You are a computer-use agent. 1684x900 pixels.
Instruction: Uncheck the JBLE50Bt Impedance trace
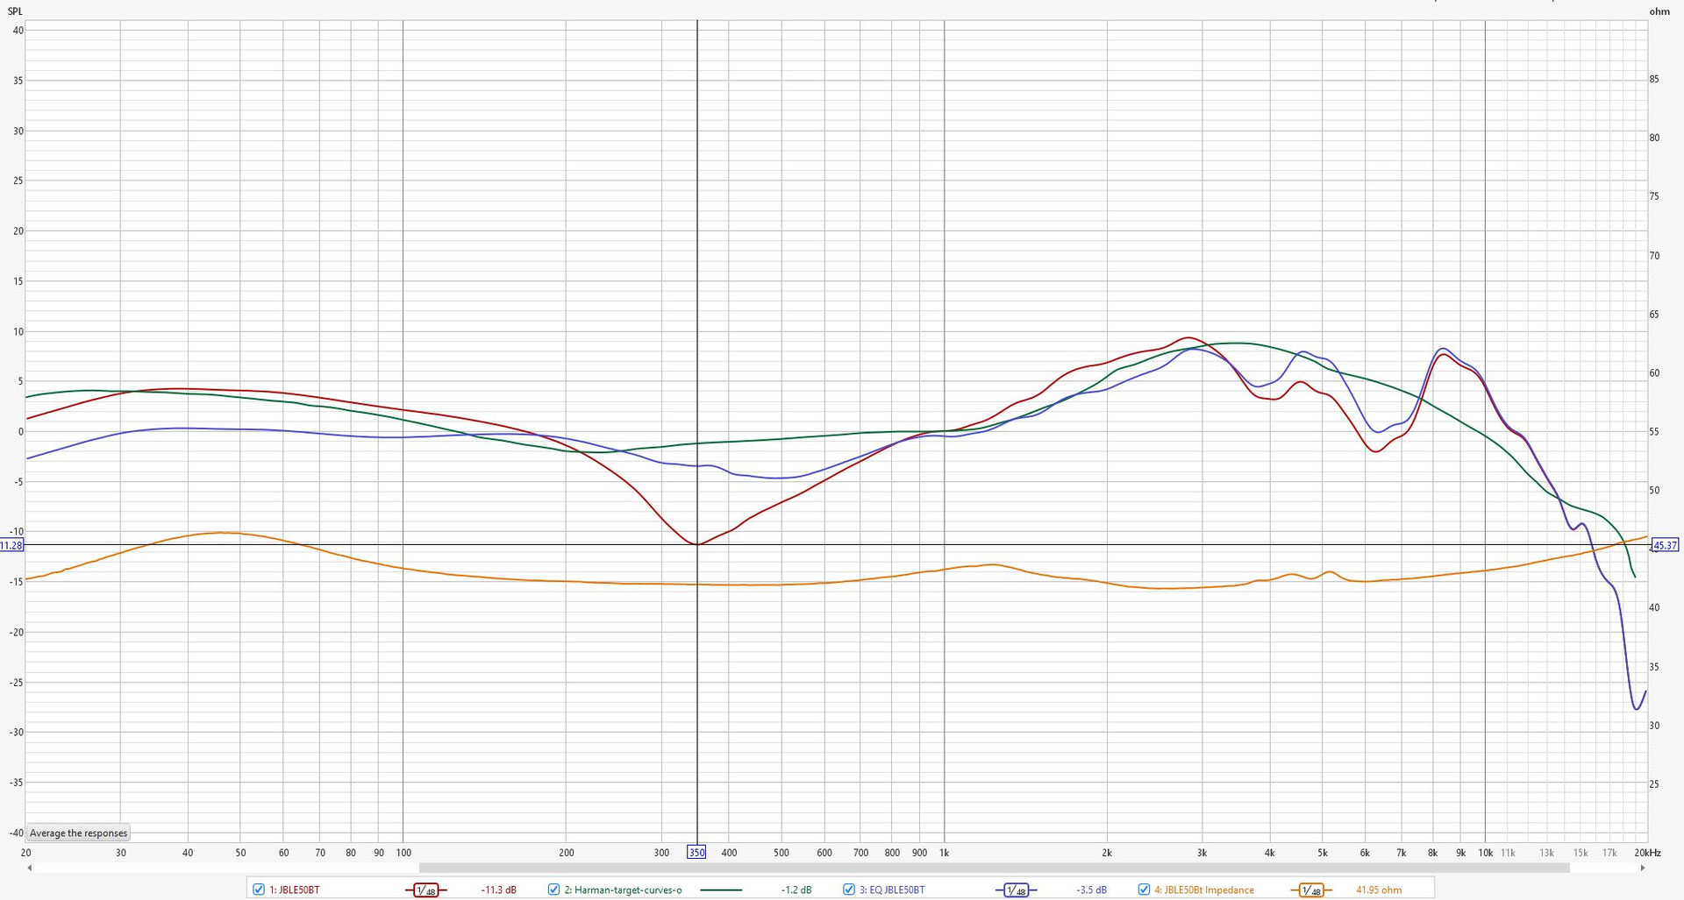pos(1145,889)
